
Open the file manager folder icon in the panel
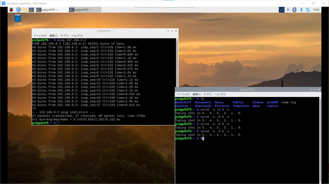coord(25,10)
